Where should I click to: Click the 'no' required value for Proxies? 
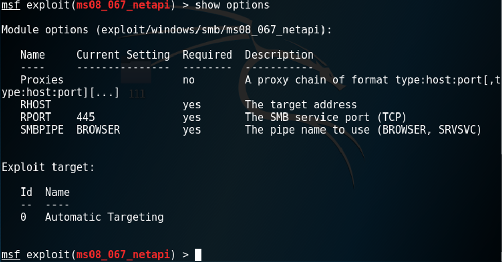tap(189, 80)
